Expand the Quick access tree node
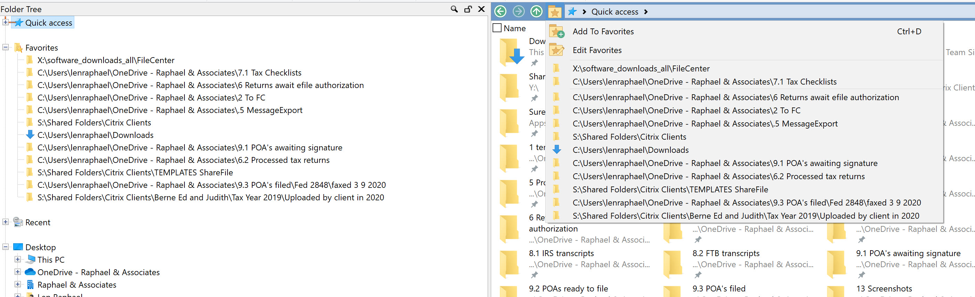The width and height of the screenshot is (975, 297). (5, 22)
